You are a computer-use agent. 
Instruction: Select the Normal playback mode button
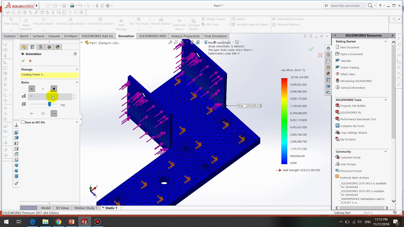tap(32, 113)
